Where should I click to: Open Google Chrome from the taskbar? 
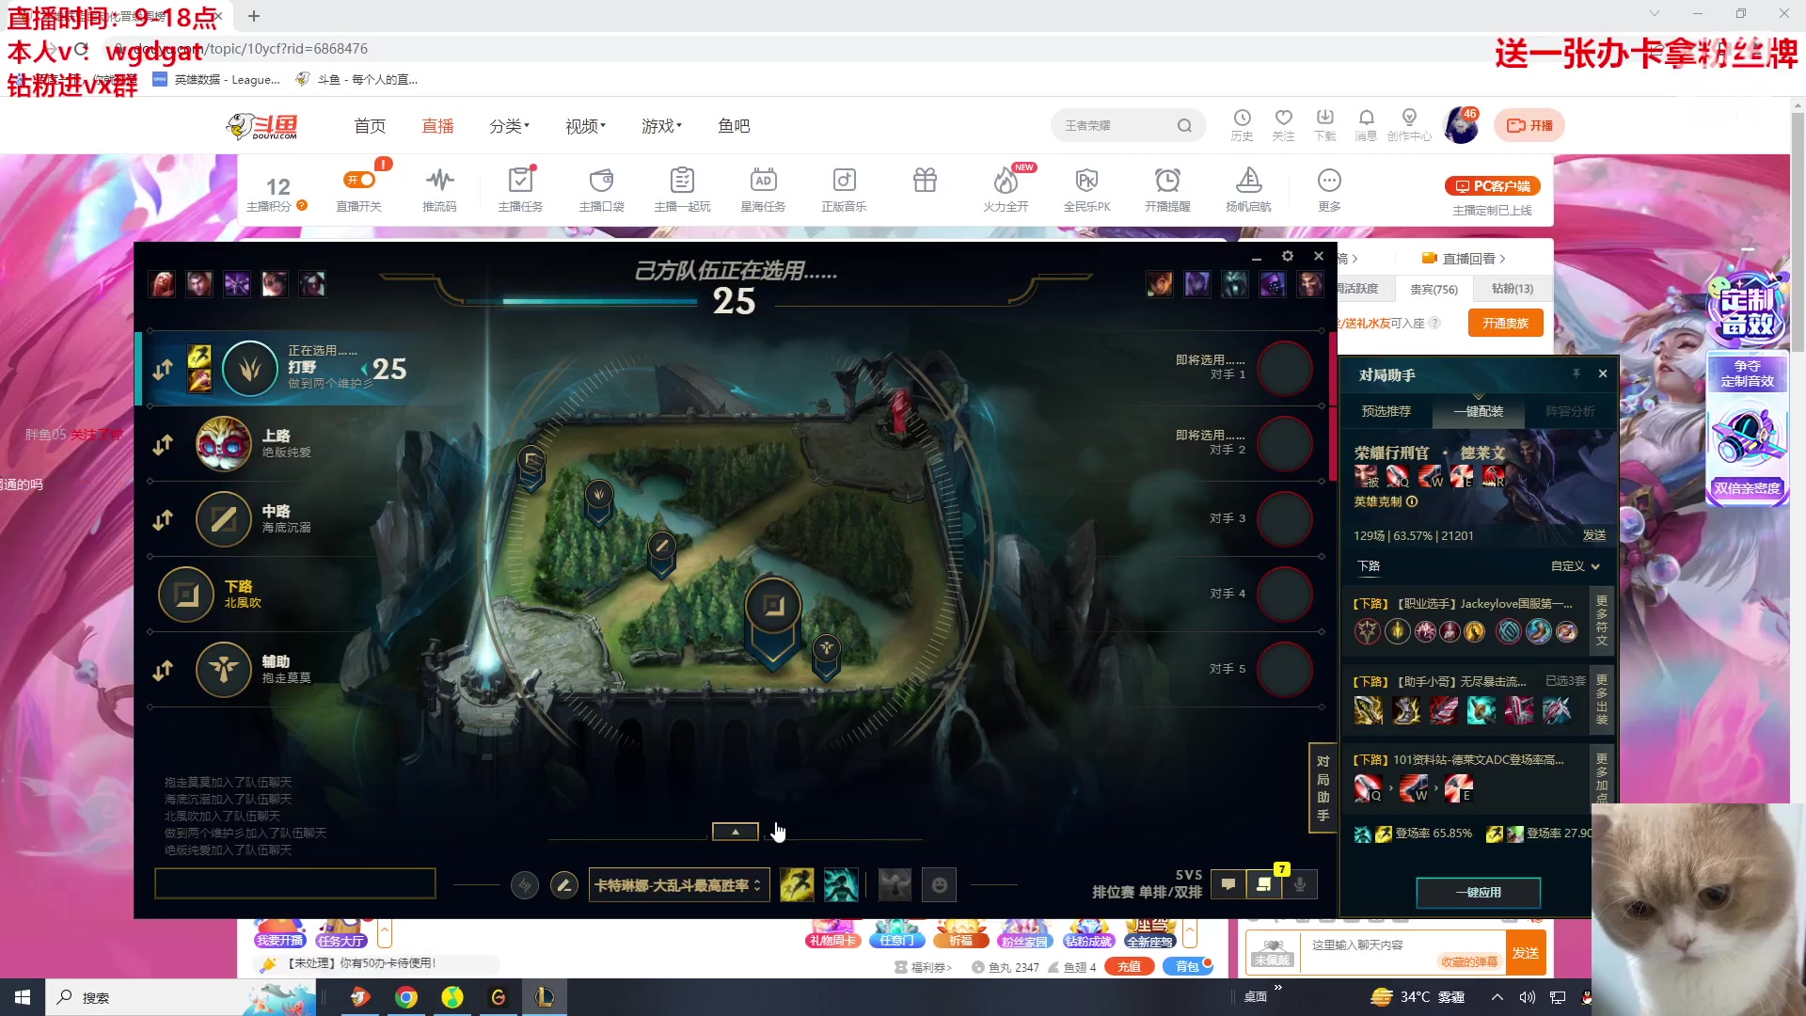[x=406, y=997]
